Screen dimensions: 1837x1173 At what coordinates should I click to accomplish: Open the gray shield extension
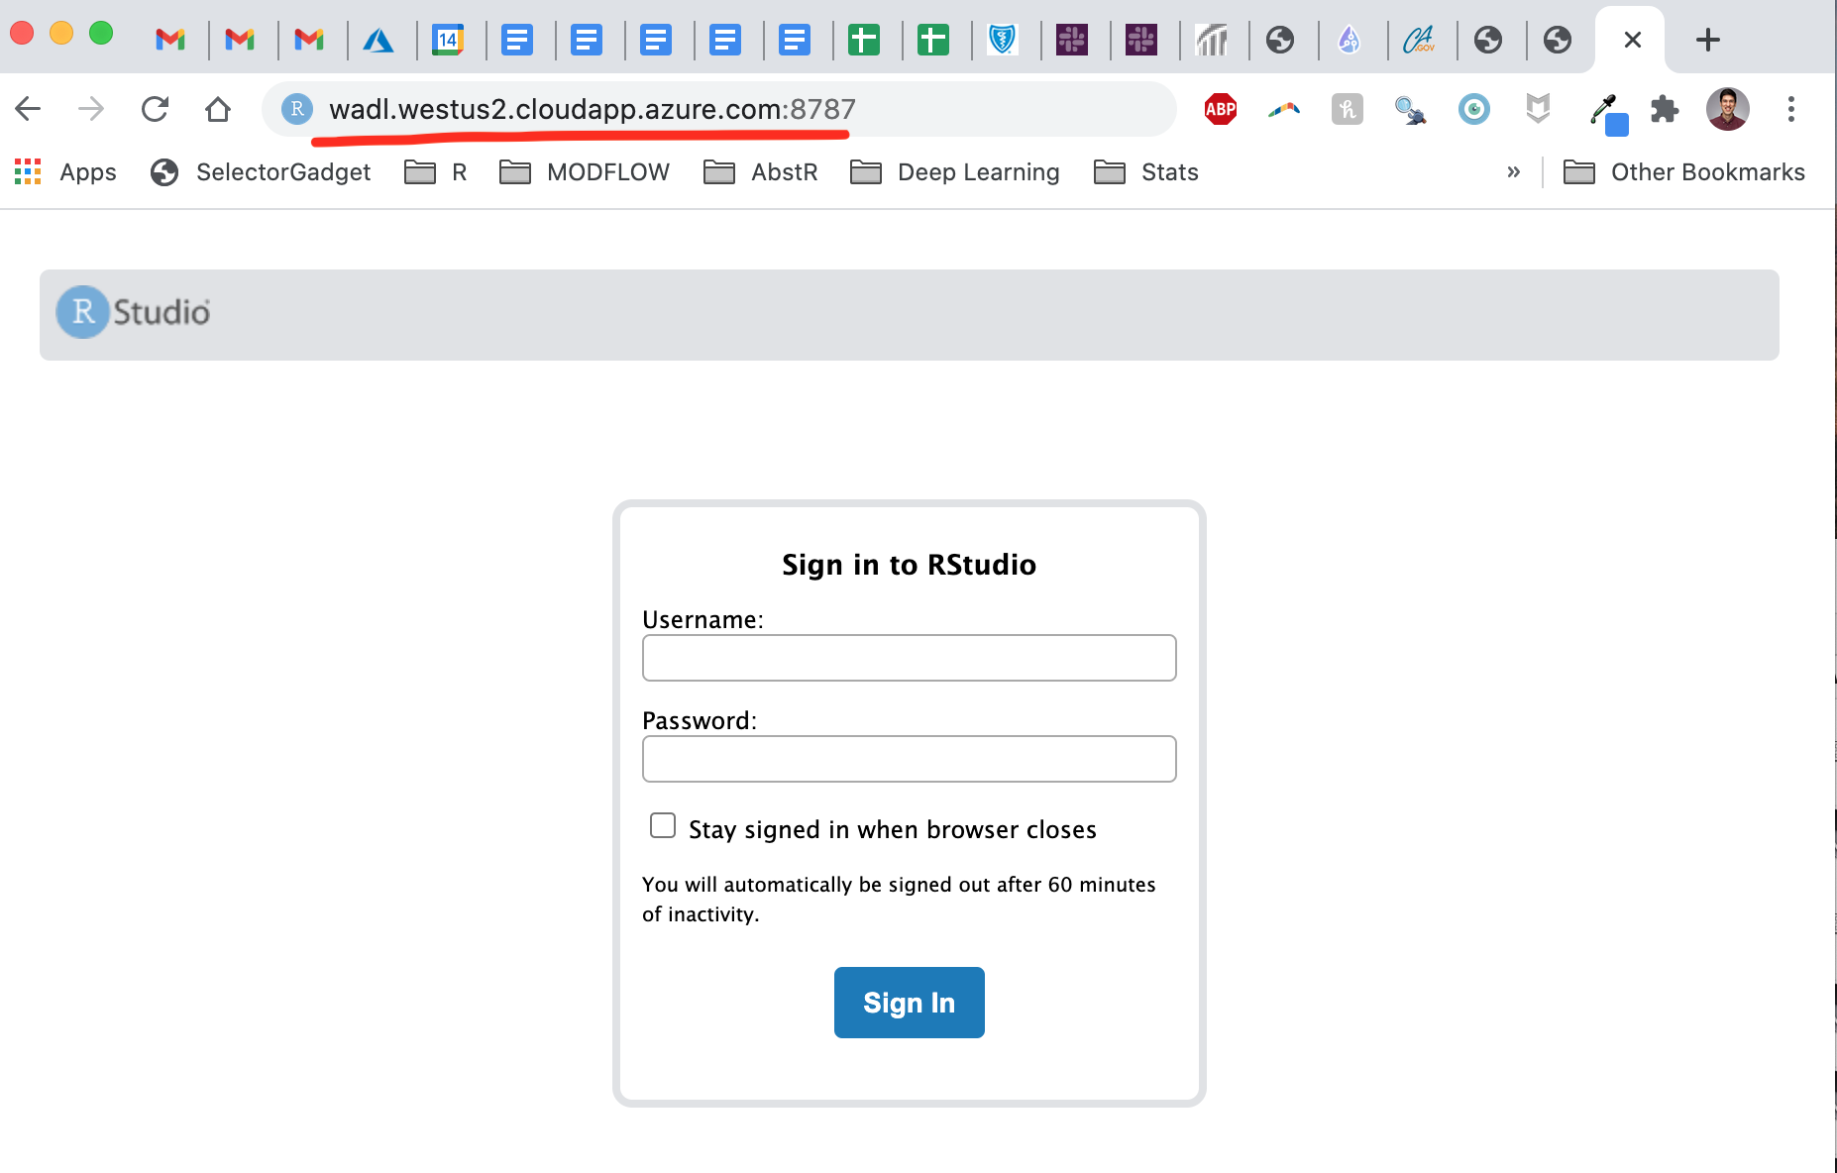click(x=1538, y=109)
